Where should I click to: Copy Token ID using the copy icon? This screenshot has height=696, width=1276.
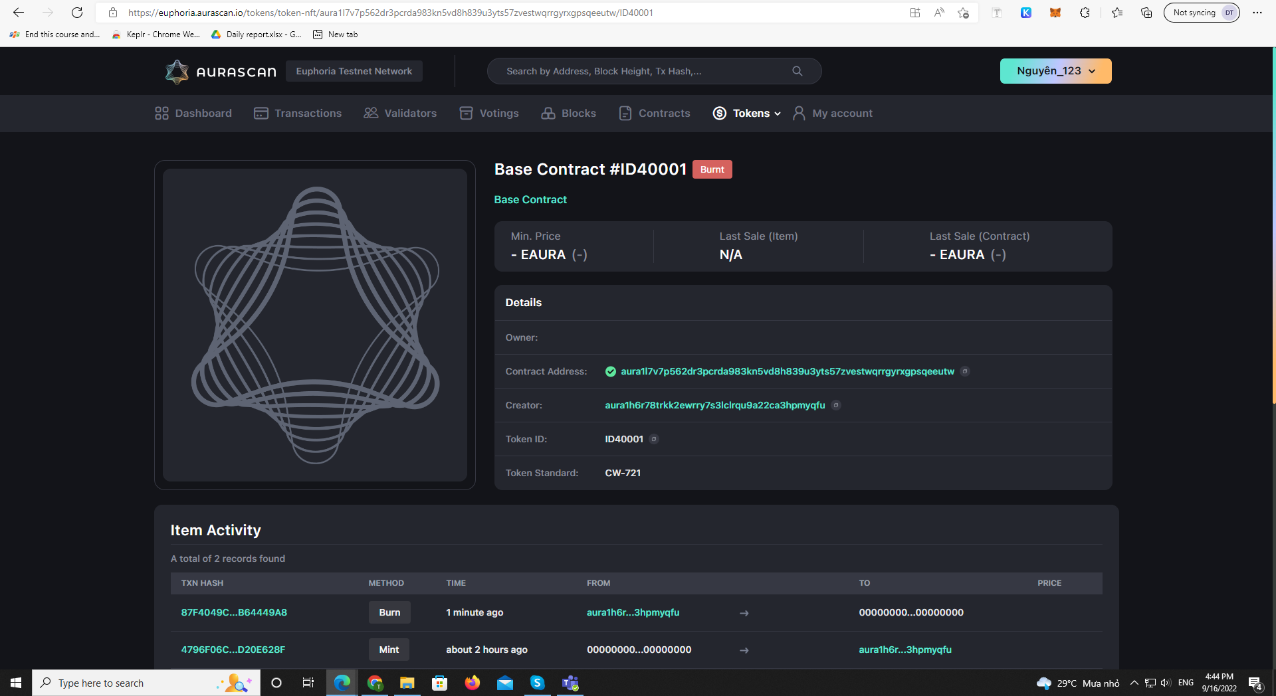point(654,439)
